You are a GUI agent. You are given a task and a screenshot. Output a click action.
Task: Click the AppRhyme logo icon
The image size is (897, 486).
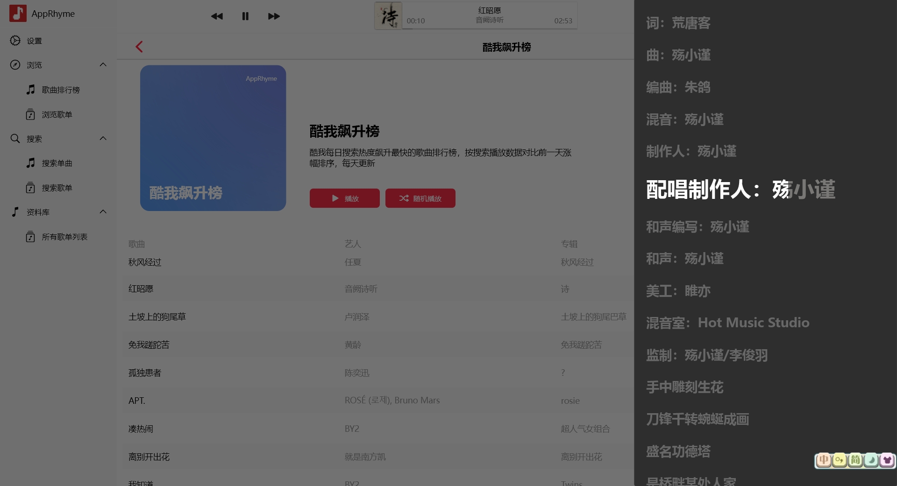point(18,14)
